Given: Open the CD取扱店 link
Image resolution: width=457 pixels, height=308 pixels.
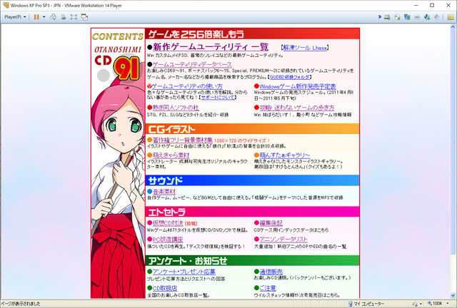Looking at the screenshot, I should pos(165,288).
